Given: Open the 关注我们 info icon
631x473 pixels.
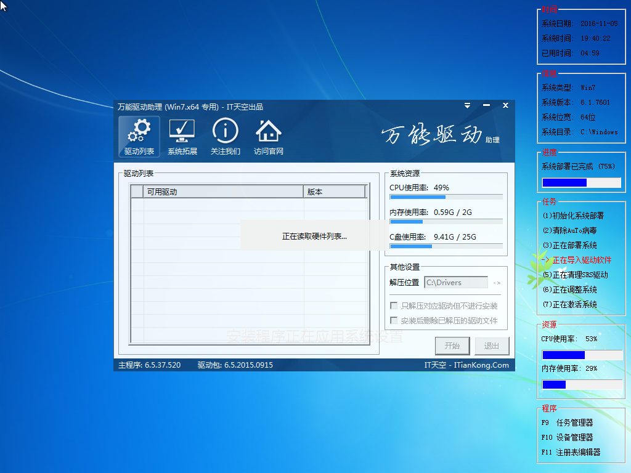Looking at the screenshot, I should click(226, 136).
